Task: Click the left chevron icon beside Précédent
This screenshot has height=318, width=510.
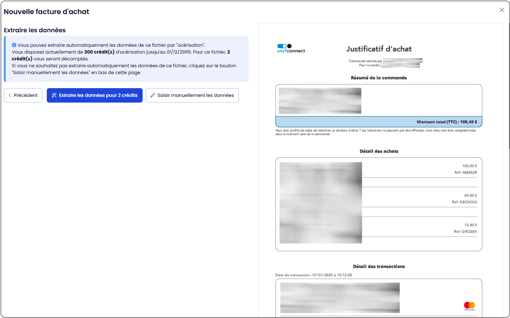Action: pyautogui.click(x=10, y=95)
